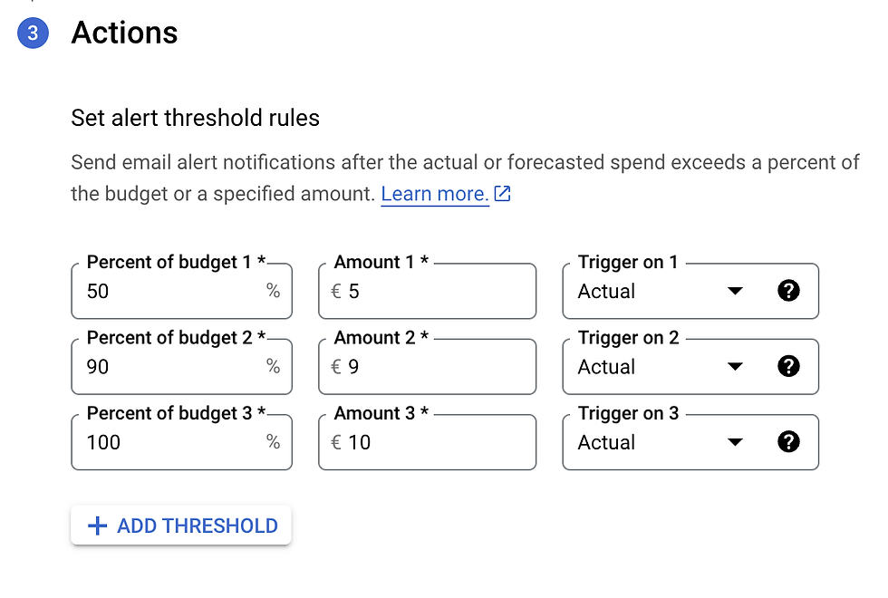
Task: Click into Percent of budget 2 field
Action: 172,367
